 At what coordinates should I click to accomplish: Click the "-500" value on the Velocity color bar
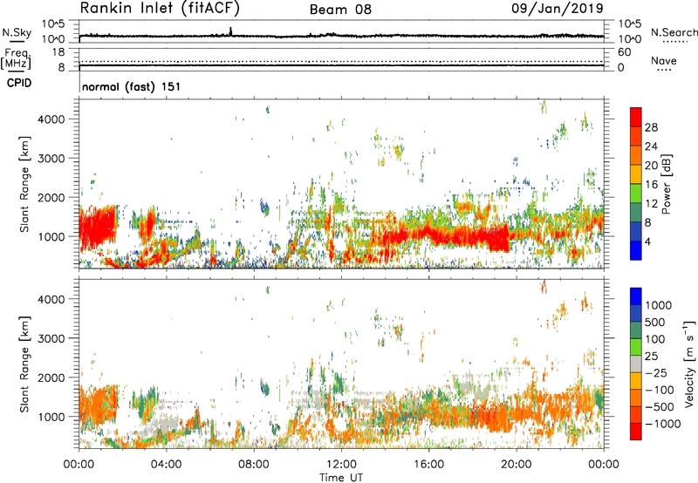click(660, 407)
